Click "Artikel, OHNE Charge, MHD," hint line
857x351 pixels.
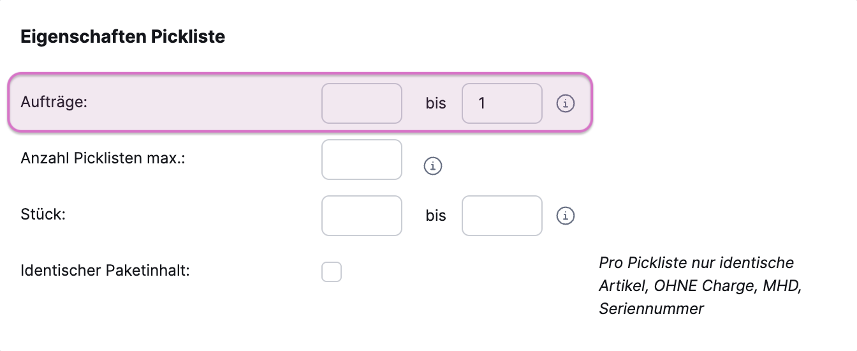coord(700,286)
